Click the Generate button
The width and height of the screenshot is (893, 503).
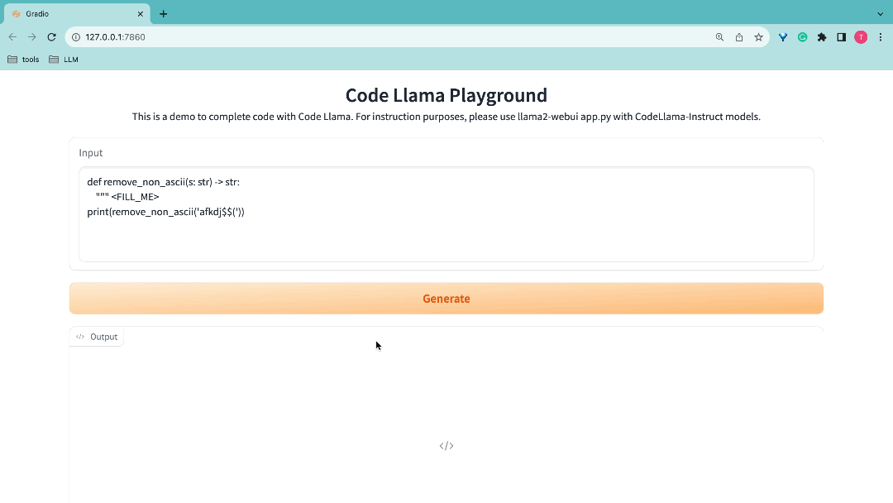[446, 299]
